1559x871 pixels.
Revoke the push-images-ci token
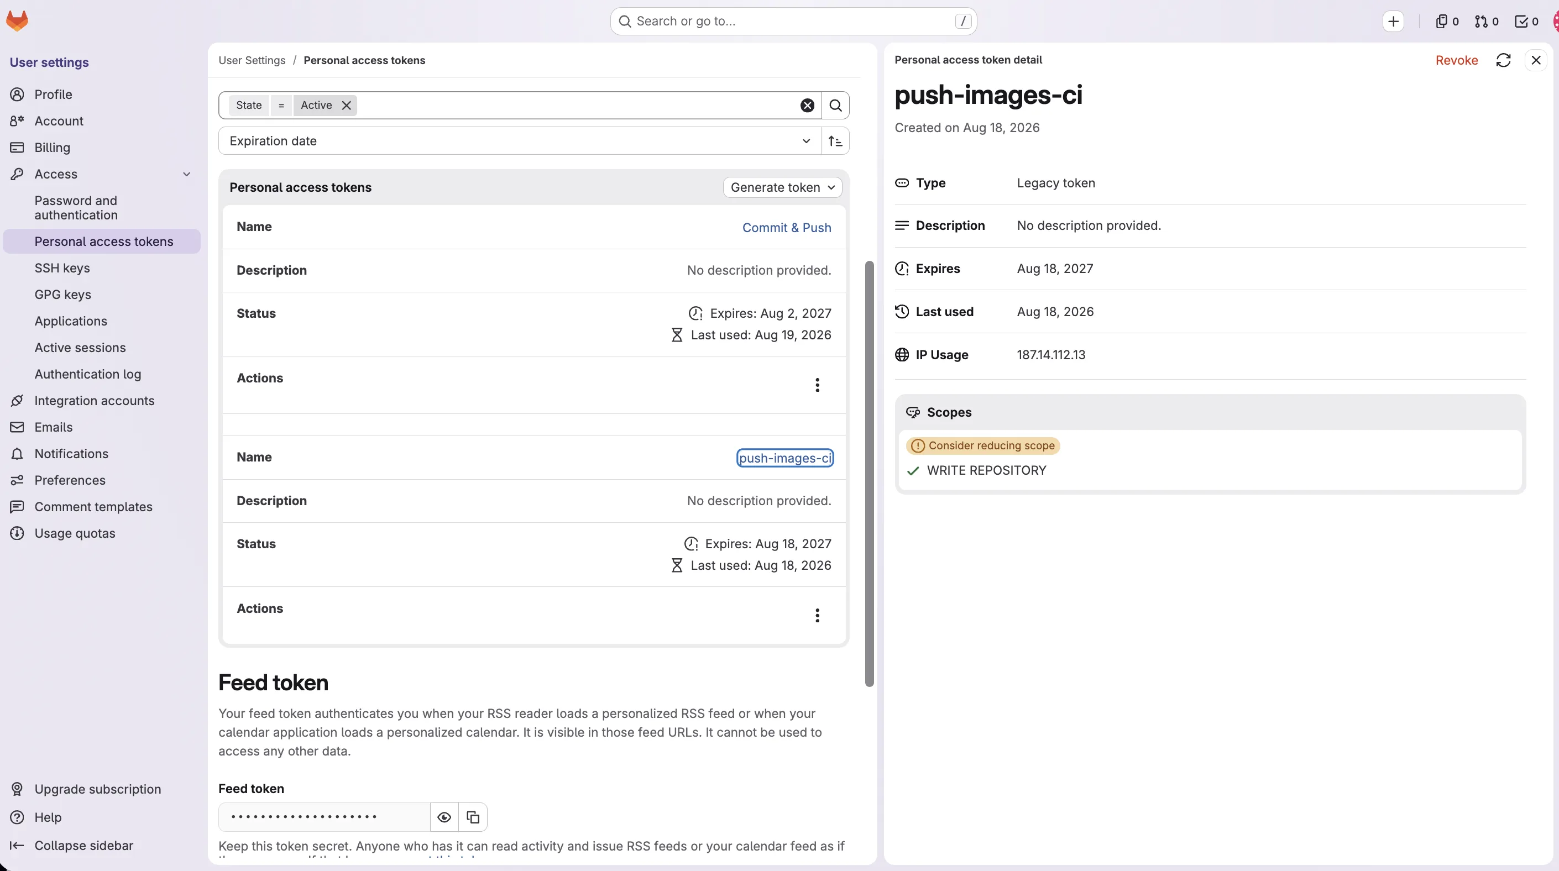coord(1456,60)
